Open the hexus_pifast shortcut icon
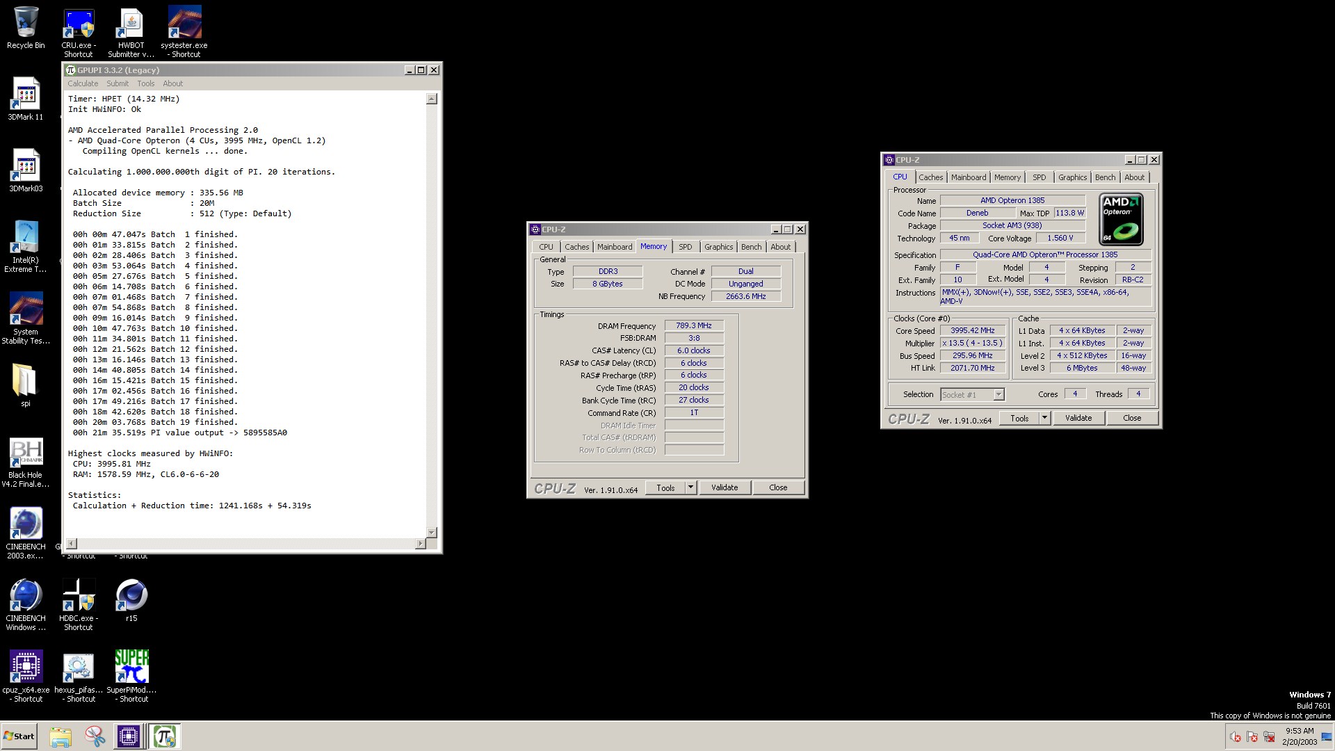Image resolution: width=1335 pixels, height=751 pixels. tap(79, 677)
